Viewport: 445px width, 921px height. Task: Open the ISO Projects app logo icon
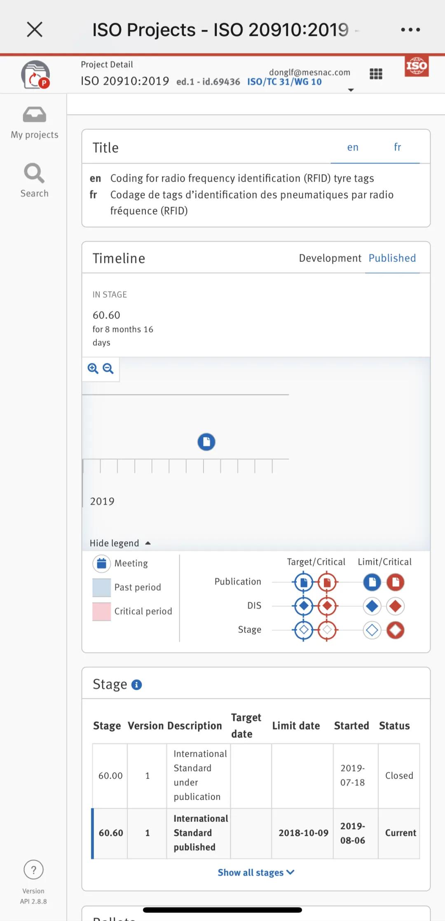[35, 75]
